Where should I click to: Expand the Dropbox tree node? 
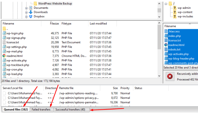(x=26, y=17)
